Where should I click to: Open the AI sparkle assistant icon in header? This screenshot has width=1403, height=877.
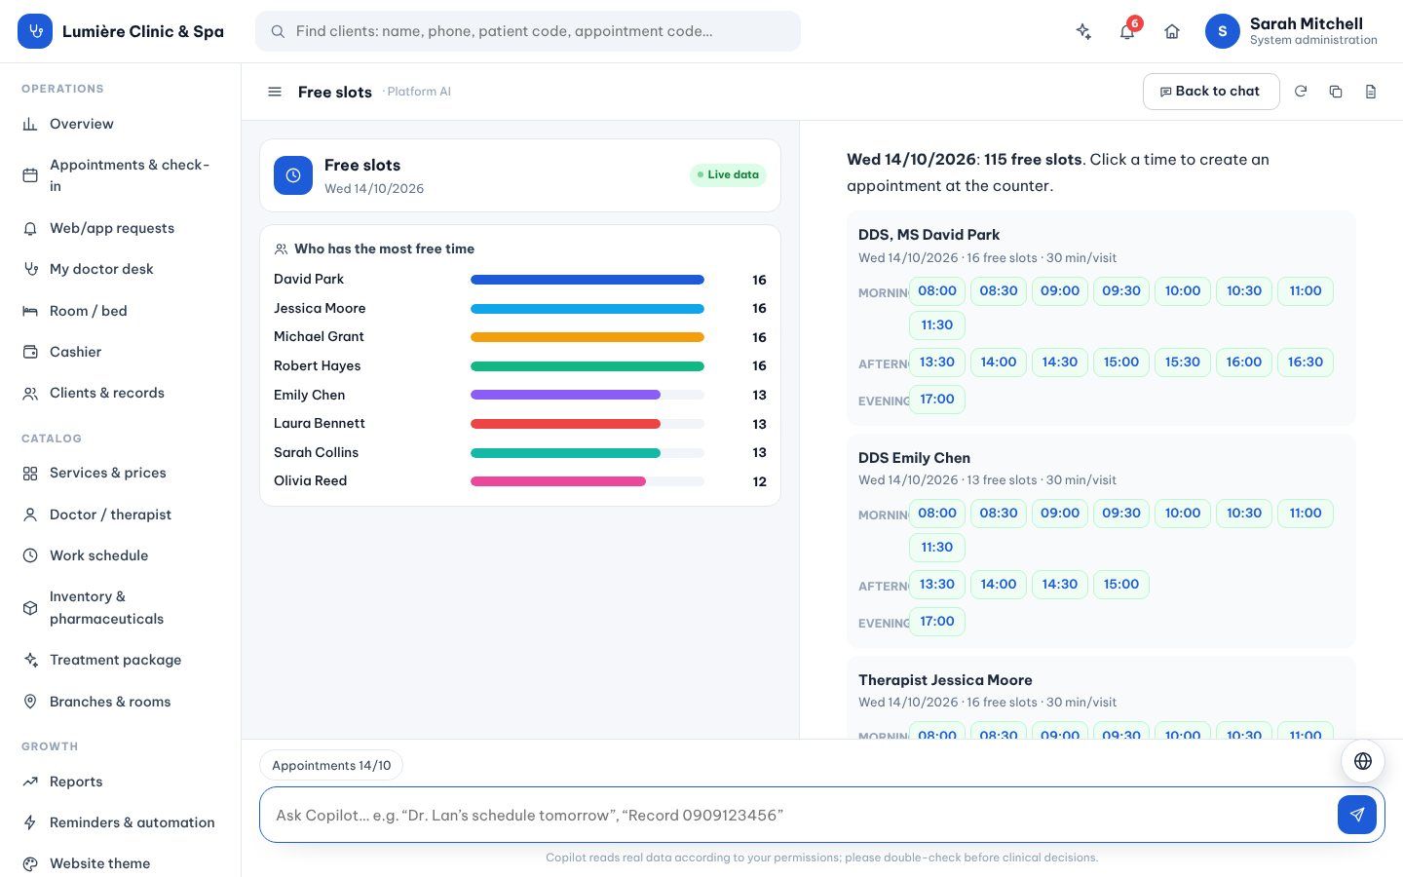click(x=1083, y=31)
